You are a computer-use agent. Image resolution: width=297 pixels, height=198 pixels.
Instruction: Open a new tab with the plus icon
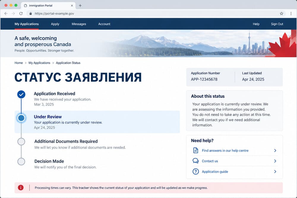(x=80, y=5)
